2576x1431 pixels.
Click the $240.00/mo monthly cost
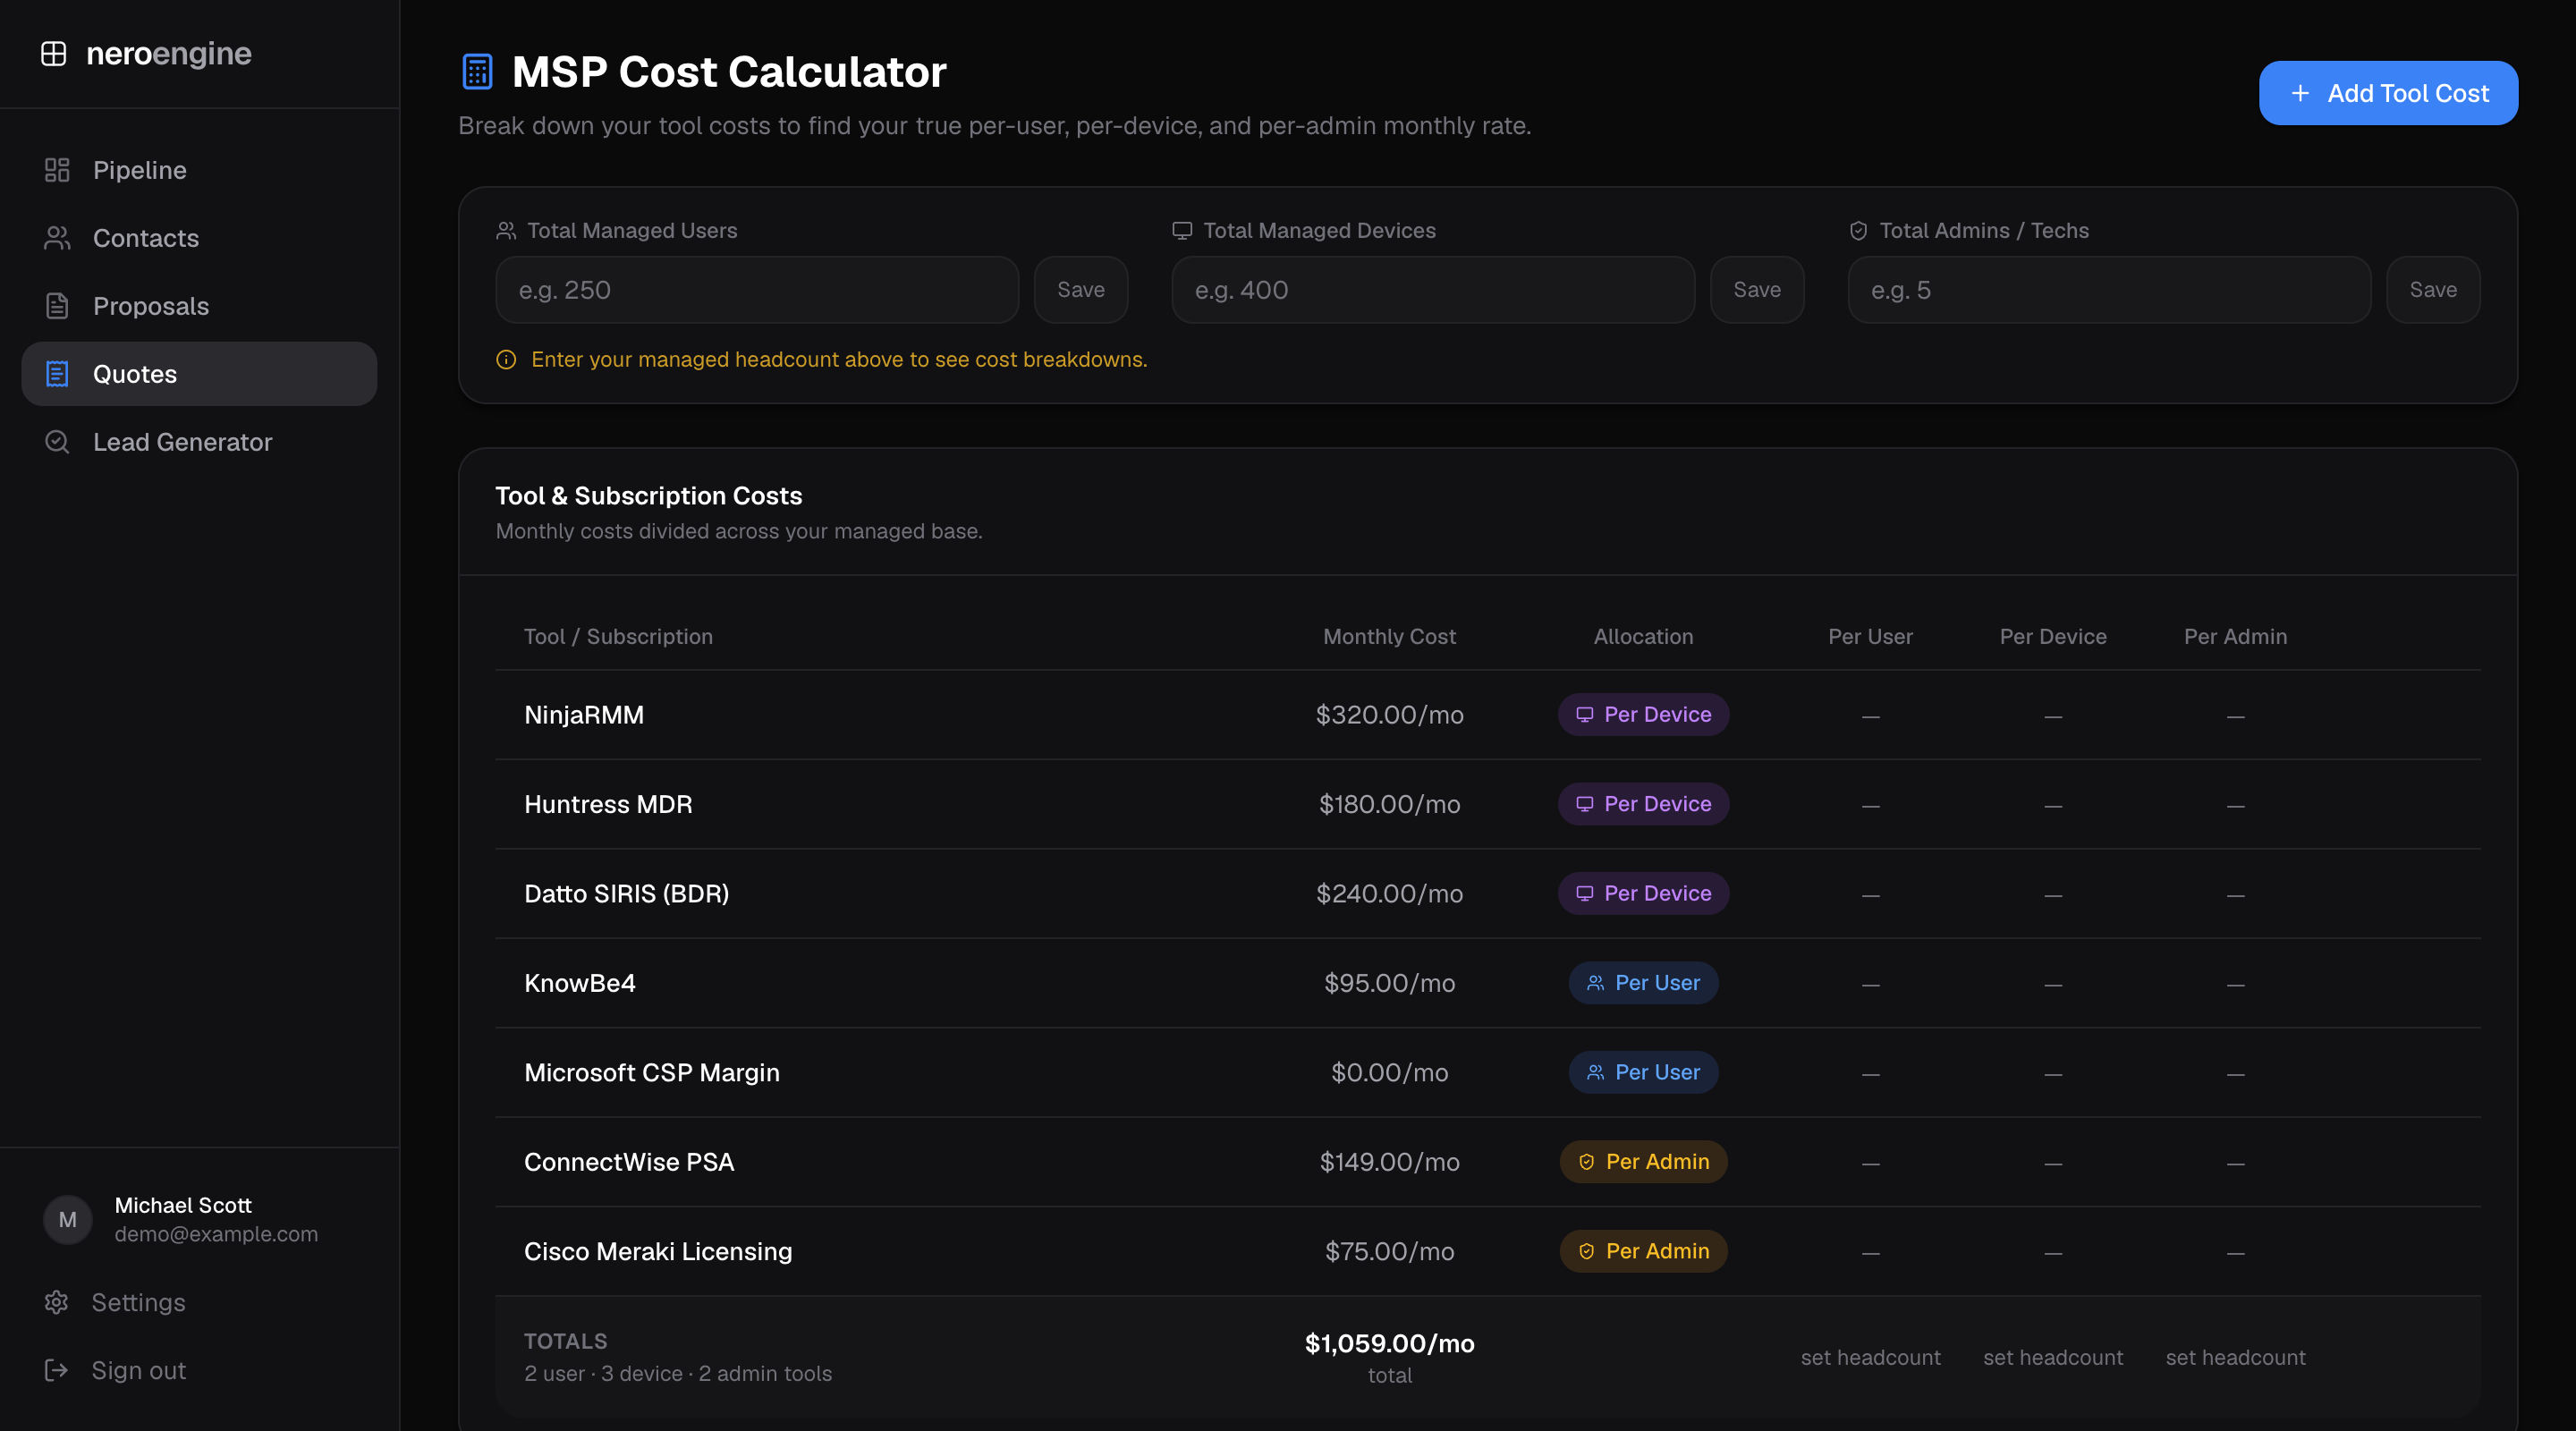[1389, 894]
